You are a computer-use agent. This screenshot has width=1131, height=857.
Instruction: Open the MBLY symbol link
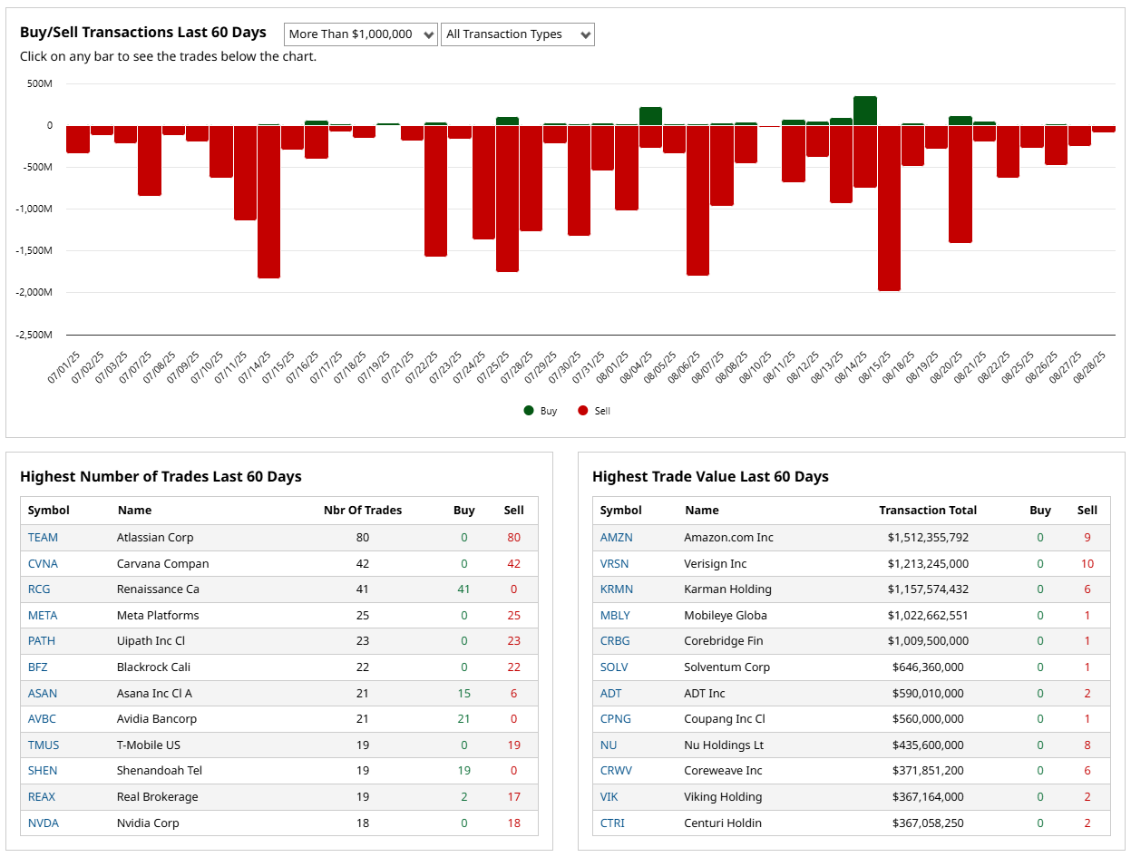[x=615, y=616]
